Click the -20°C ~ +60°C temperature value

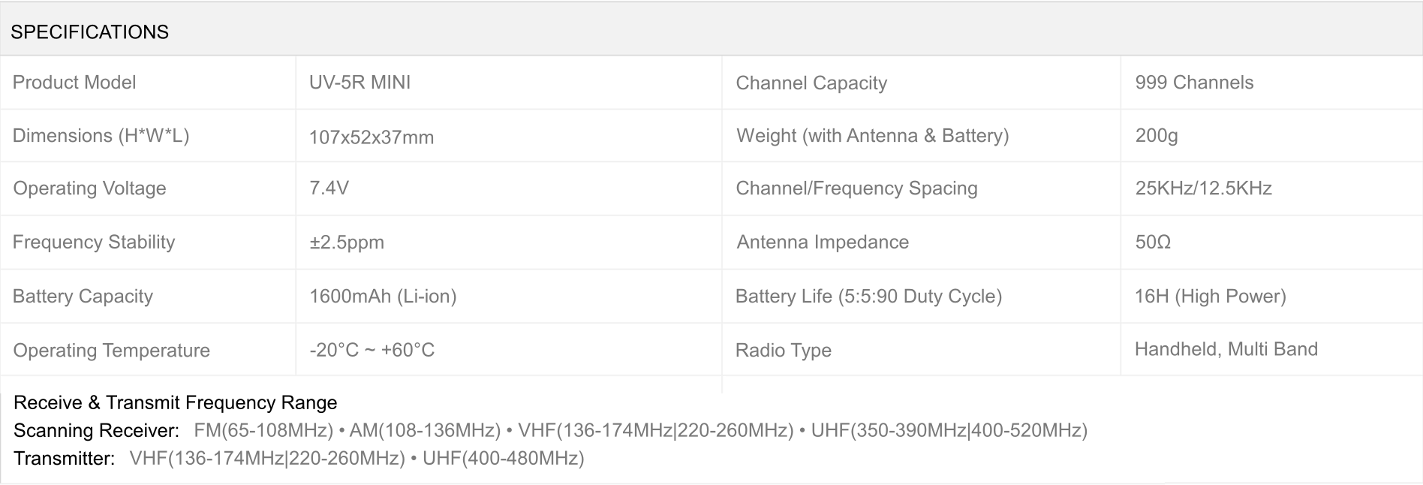[x=372, y=351]
